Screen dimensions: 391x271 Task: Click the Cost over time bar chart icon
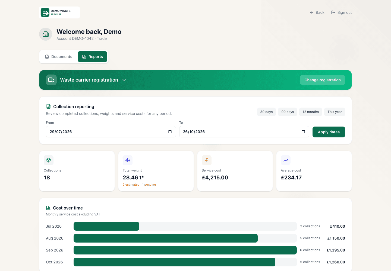tap(48, 208)
